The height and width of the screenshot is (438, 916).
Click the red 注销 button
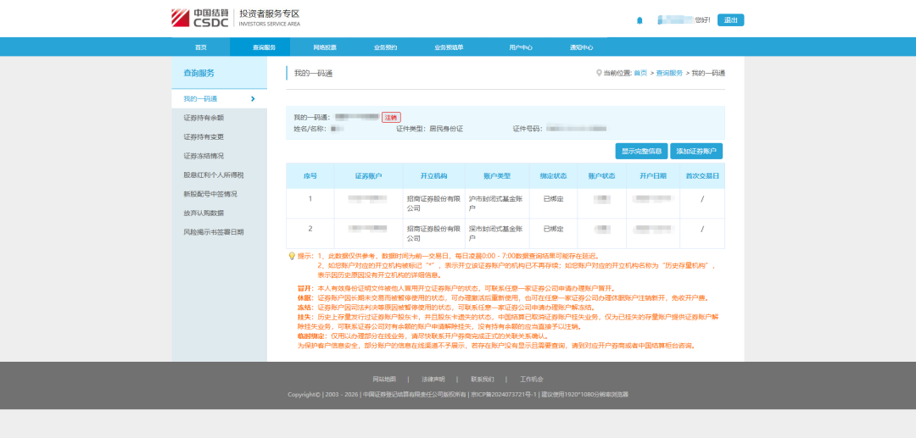[391, 117]
